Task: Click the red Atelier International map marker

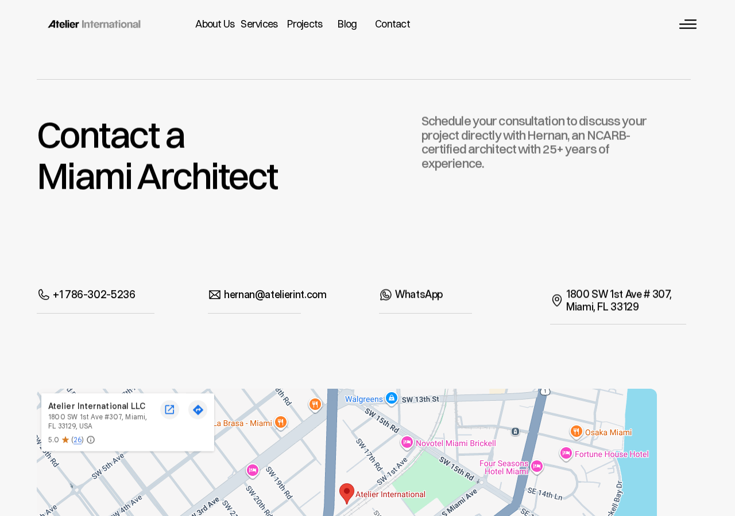Action: coord(347,494)
